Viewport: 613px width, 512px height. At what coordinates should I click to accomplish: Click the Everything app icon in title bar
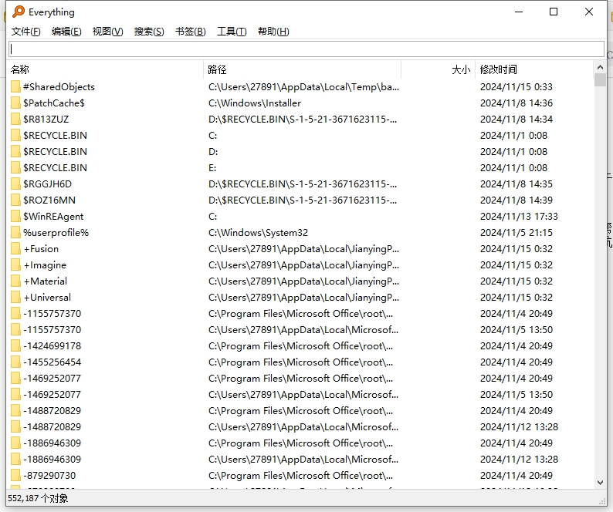pyautogui.click(x=19, y=12)
